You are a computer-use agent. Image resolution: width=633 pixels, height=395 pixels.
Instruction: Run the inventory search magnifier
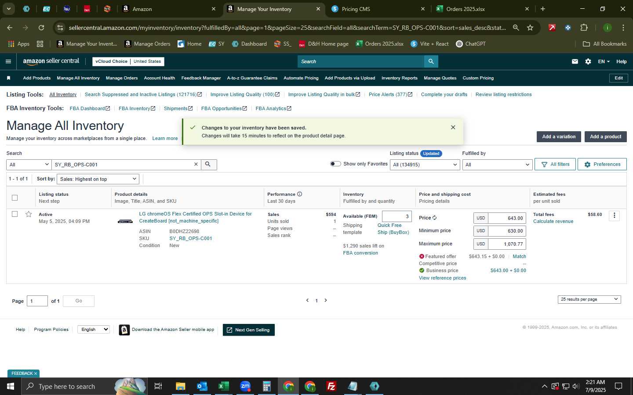[208, 164]
